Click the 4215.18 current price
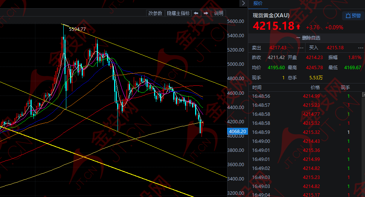The height and width of the screenshot is (197, 365). (x=273, y=26)
